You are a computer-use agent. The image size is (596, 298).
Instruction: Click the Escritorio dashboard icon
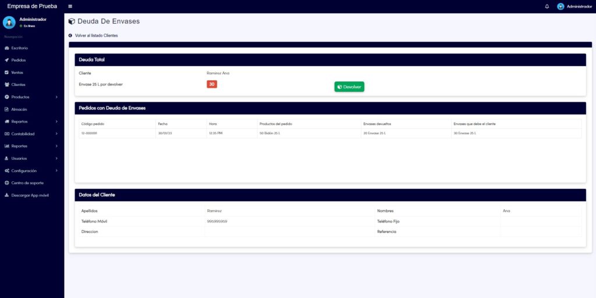[6, 48]
